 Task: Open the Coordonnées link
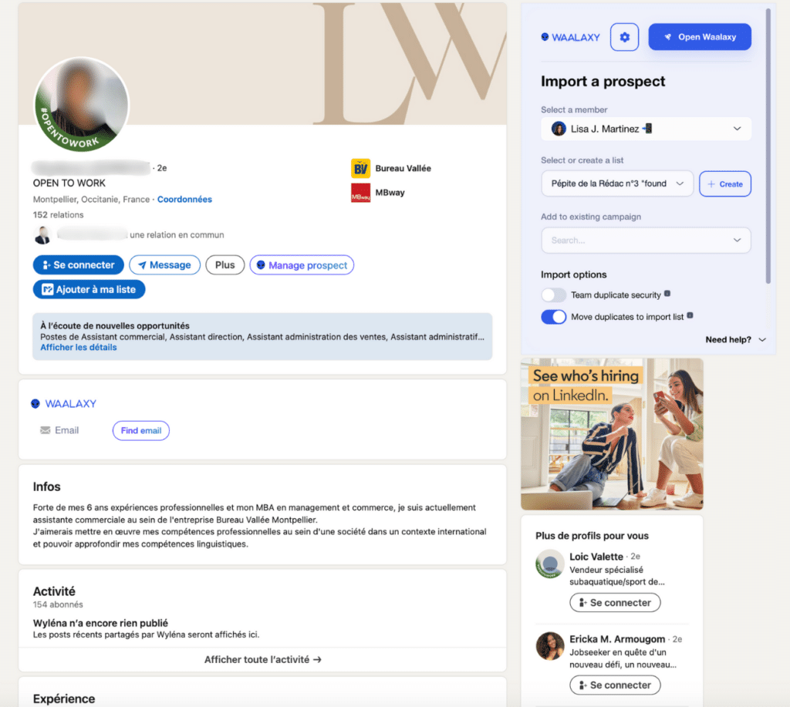pyautogui.click(x=184, y=200)
